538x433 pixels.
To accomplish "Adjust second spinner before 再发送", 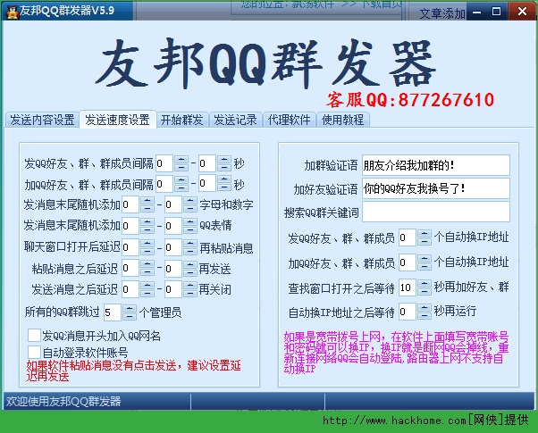I will 190,269.
